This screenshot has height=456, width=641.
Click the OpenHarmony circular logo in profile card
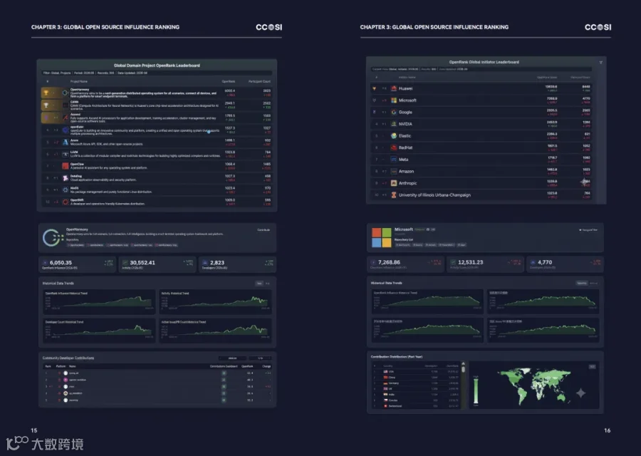53,237
